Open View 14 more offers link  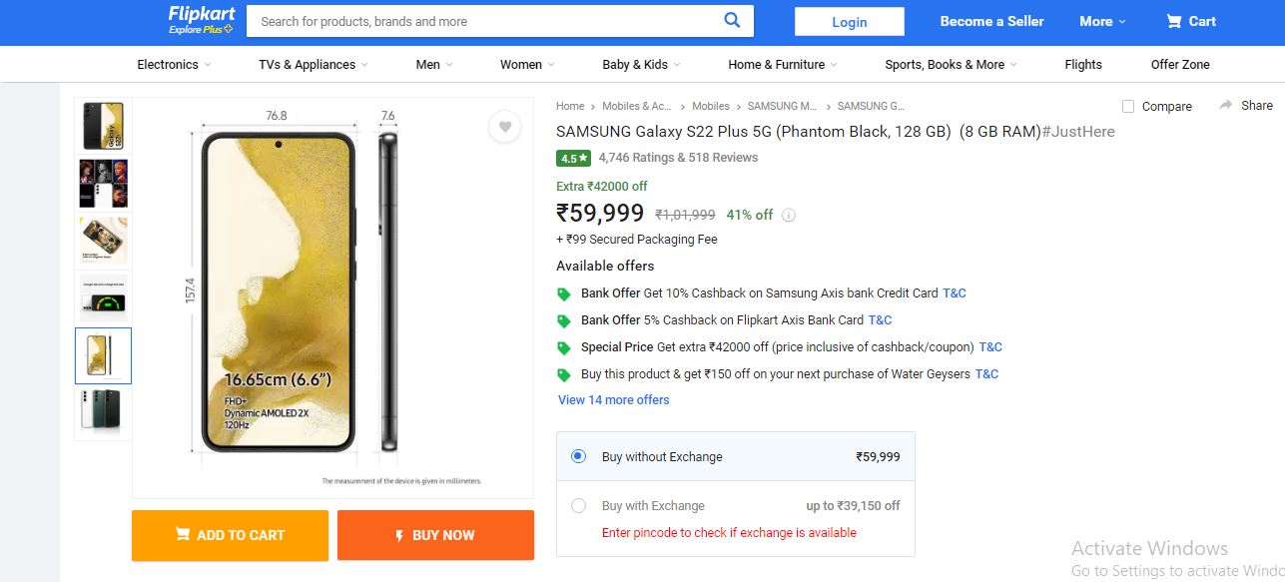[614, 399]
